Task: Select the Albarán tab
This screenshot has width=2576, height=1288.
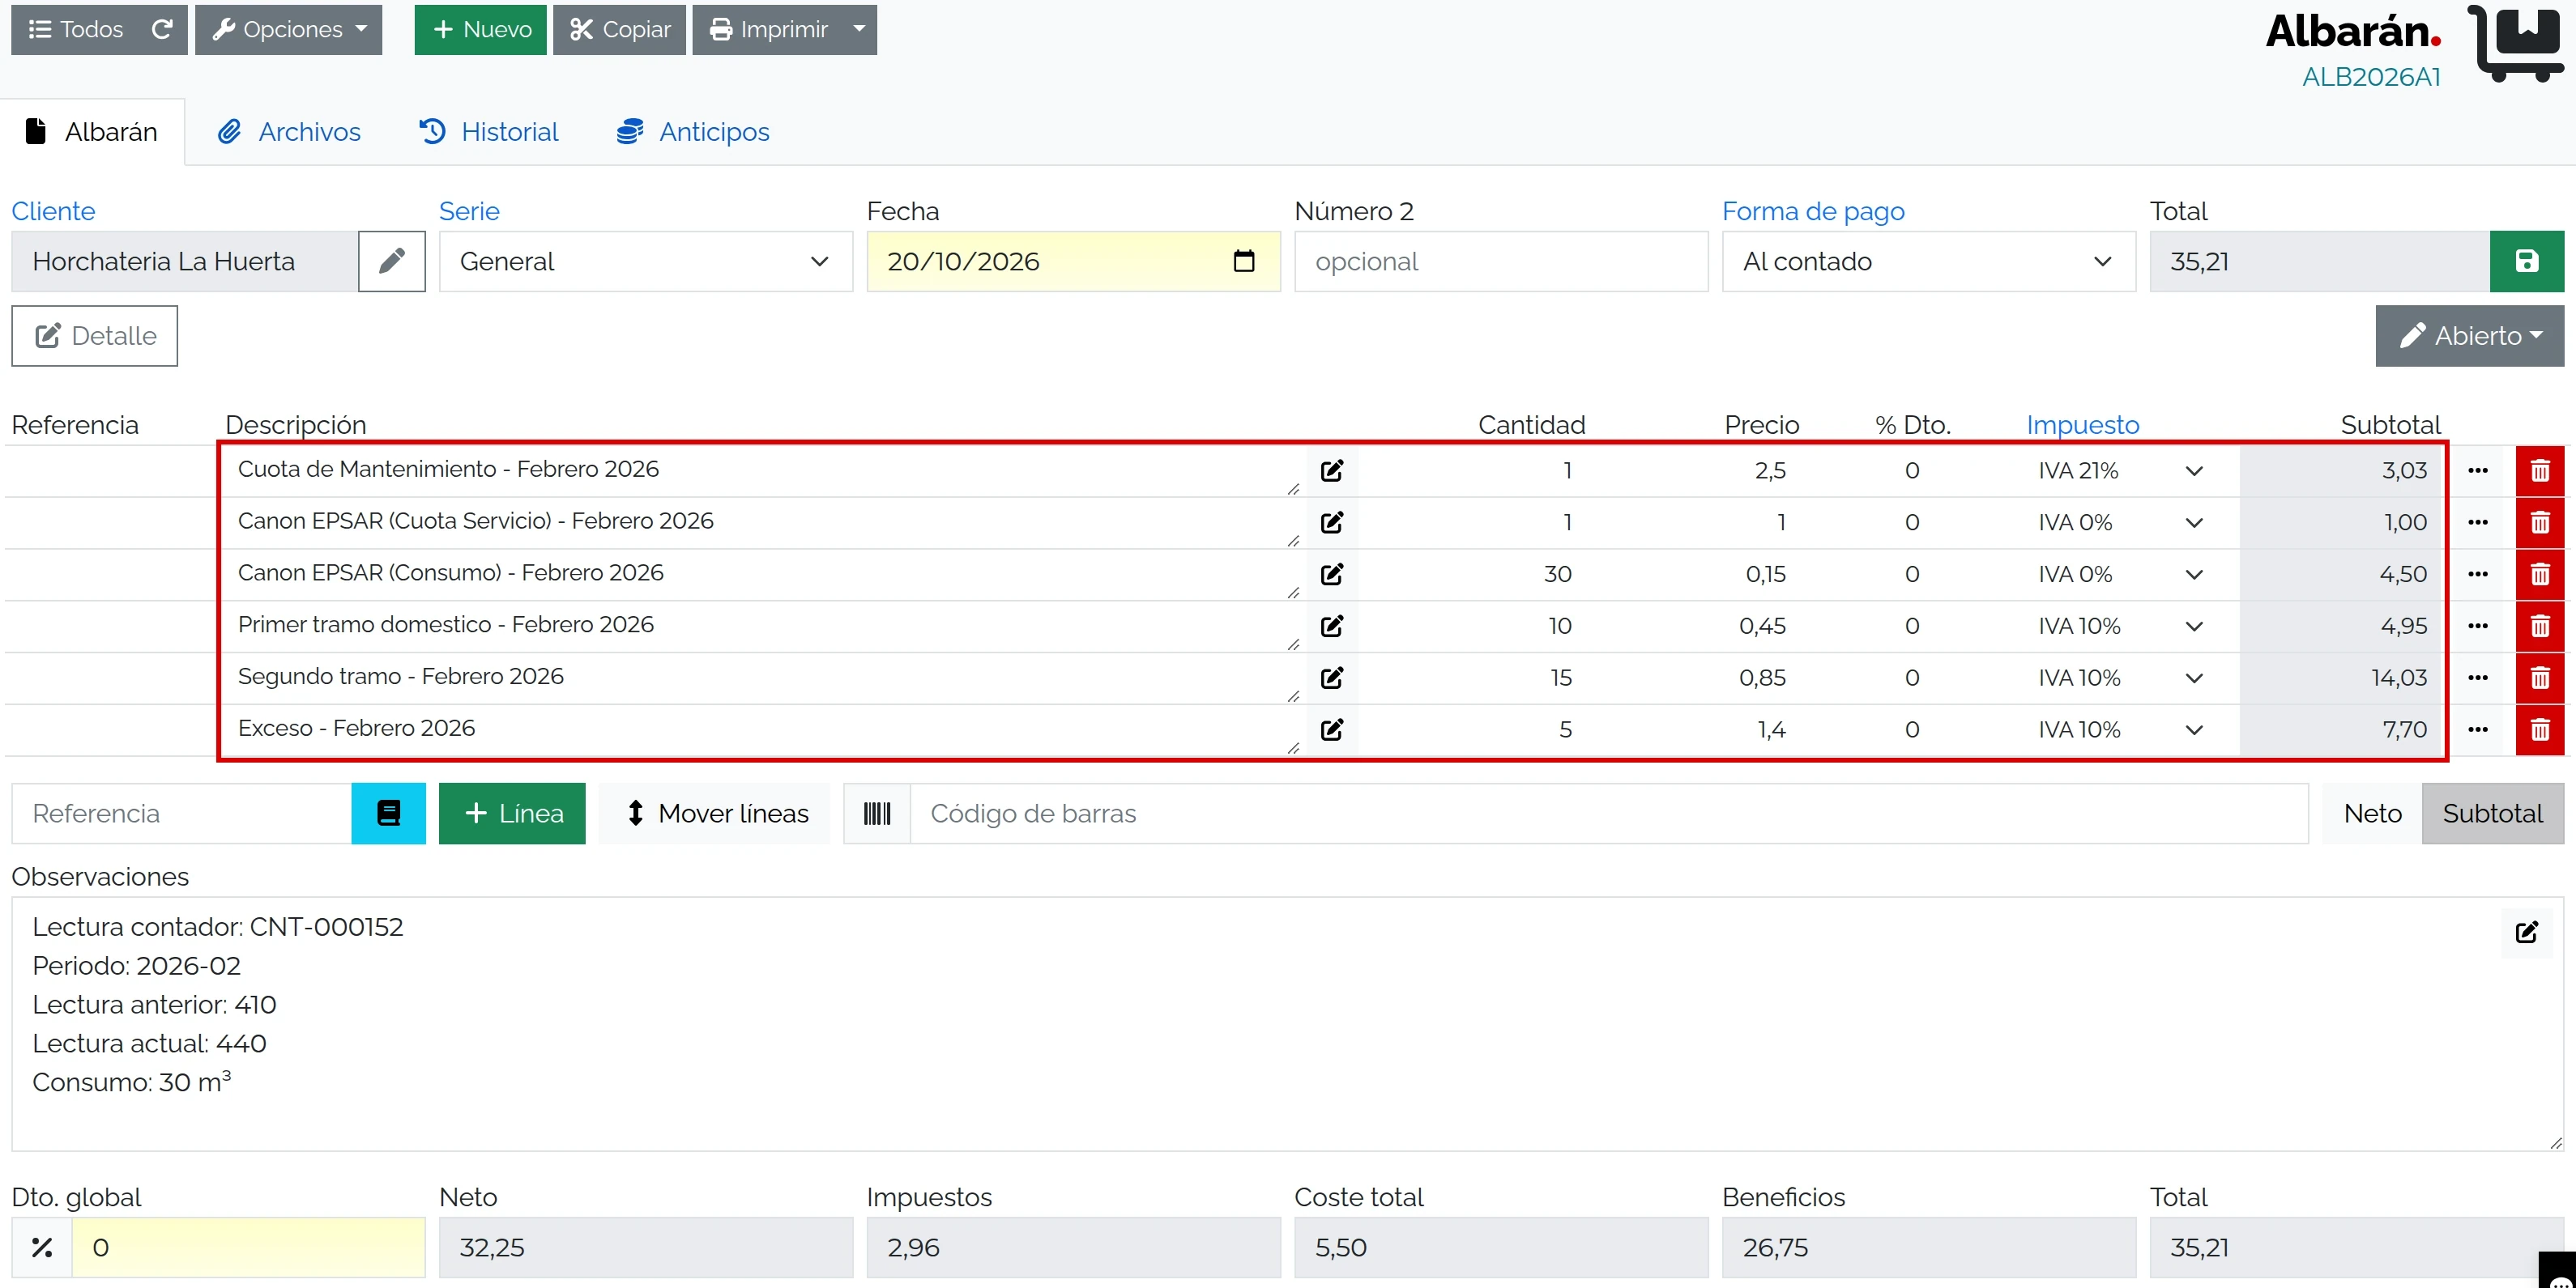Action: click(x=92, y=132)
